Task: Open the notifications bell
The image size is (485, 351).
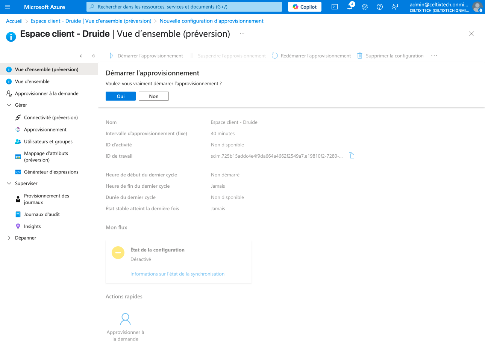Action: tap(350, 7)
